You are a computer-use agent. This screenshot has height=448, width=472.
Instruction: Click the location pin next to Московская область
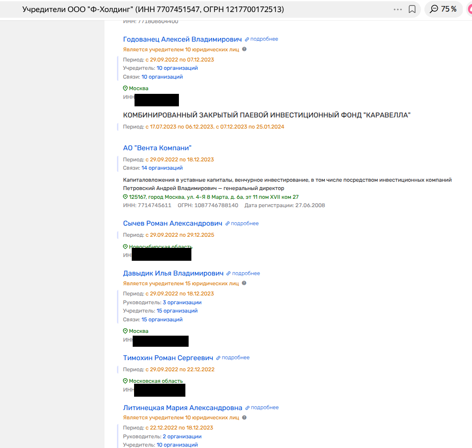pyautogui.click(x=125, y=381)
